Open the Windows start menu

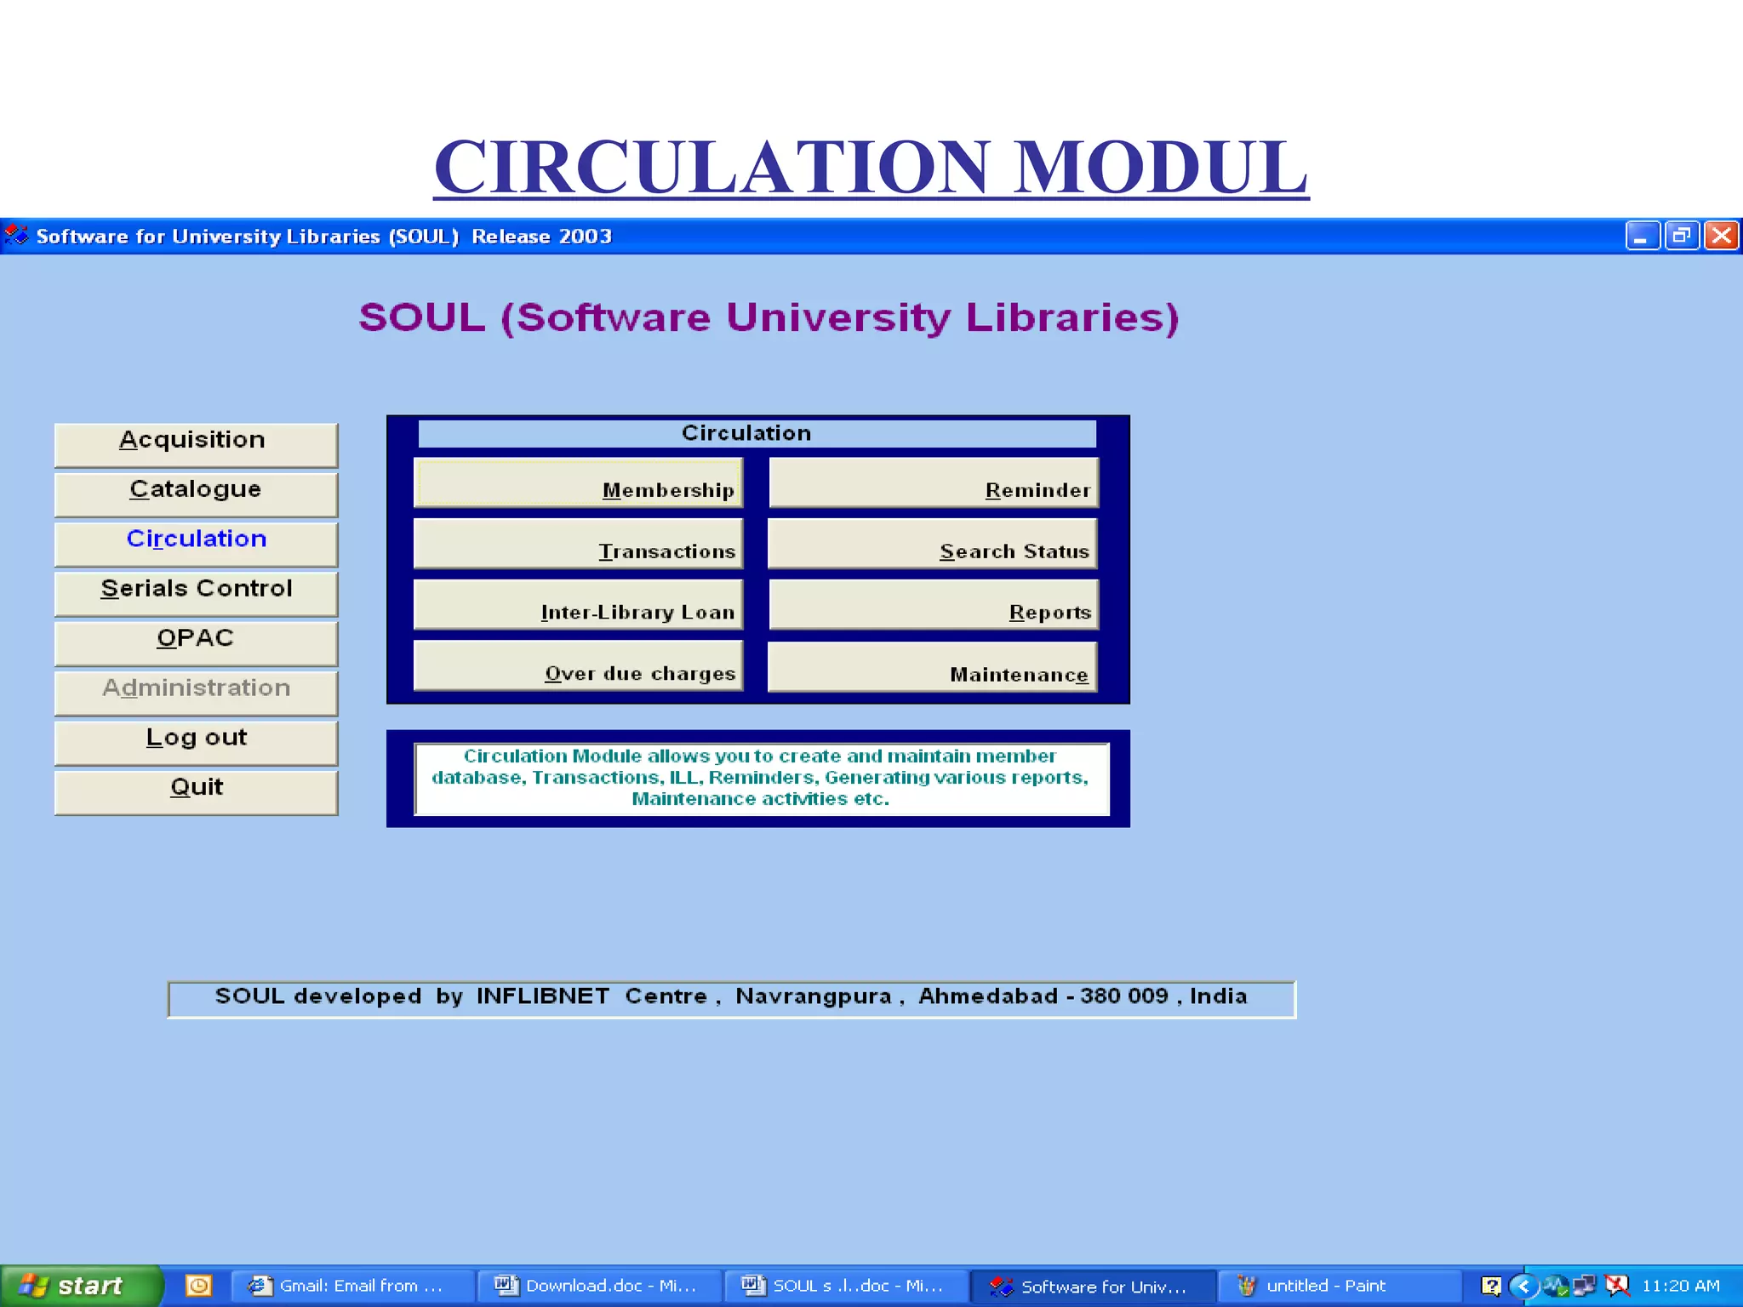click(80, 1286)
